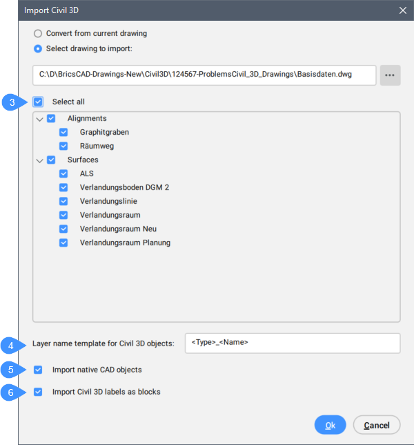Uncheck the Surfaces group checkbox

(52, 160)
